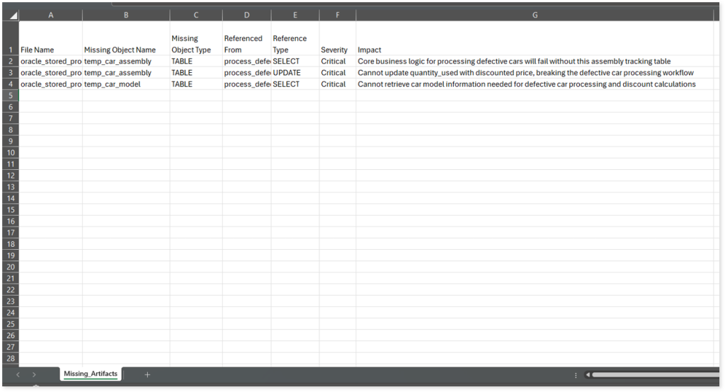Select the Severity header cell
The height and width of the screenshot is (392, 725).
337,50
